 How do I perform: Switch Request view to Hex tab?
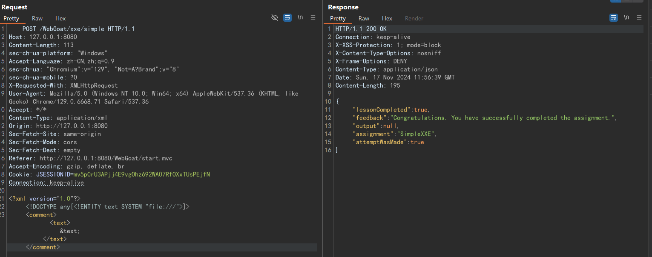pyautogui.click(x=60, y=18)
